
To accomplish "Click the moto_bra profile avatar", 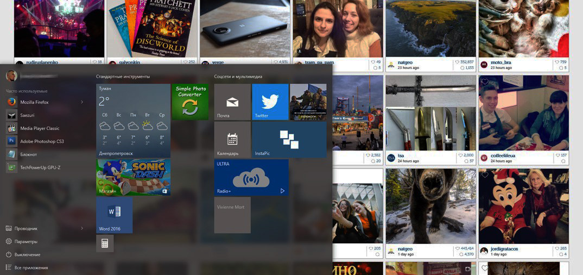I will point(484,64).
